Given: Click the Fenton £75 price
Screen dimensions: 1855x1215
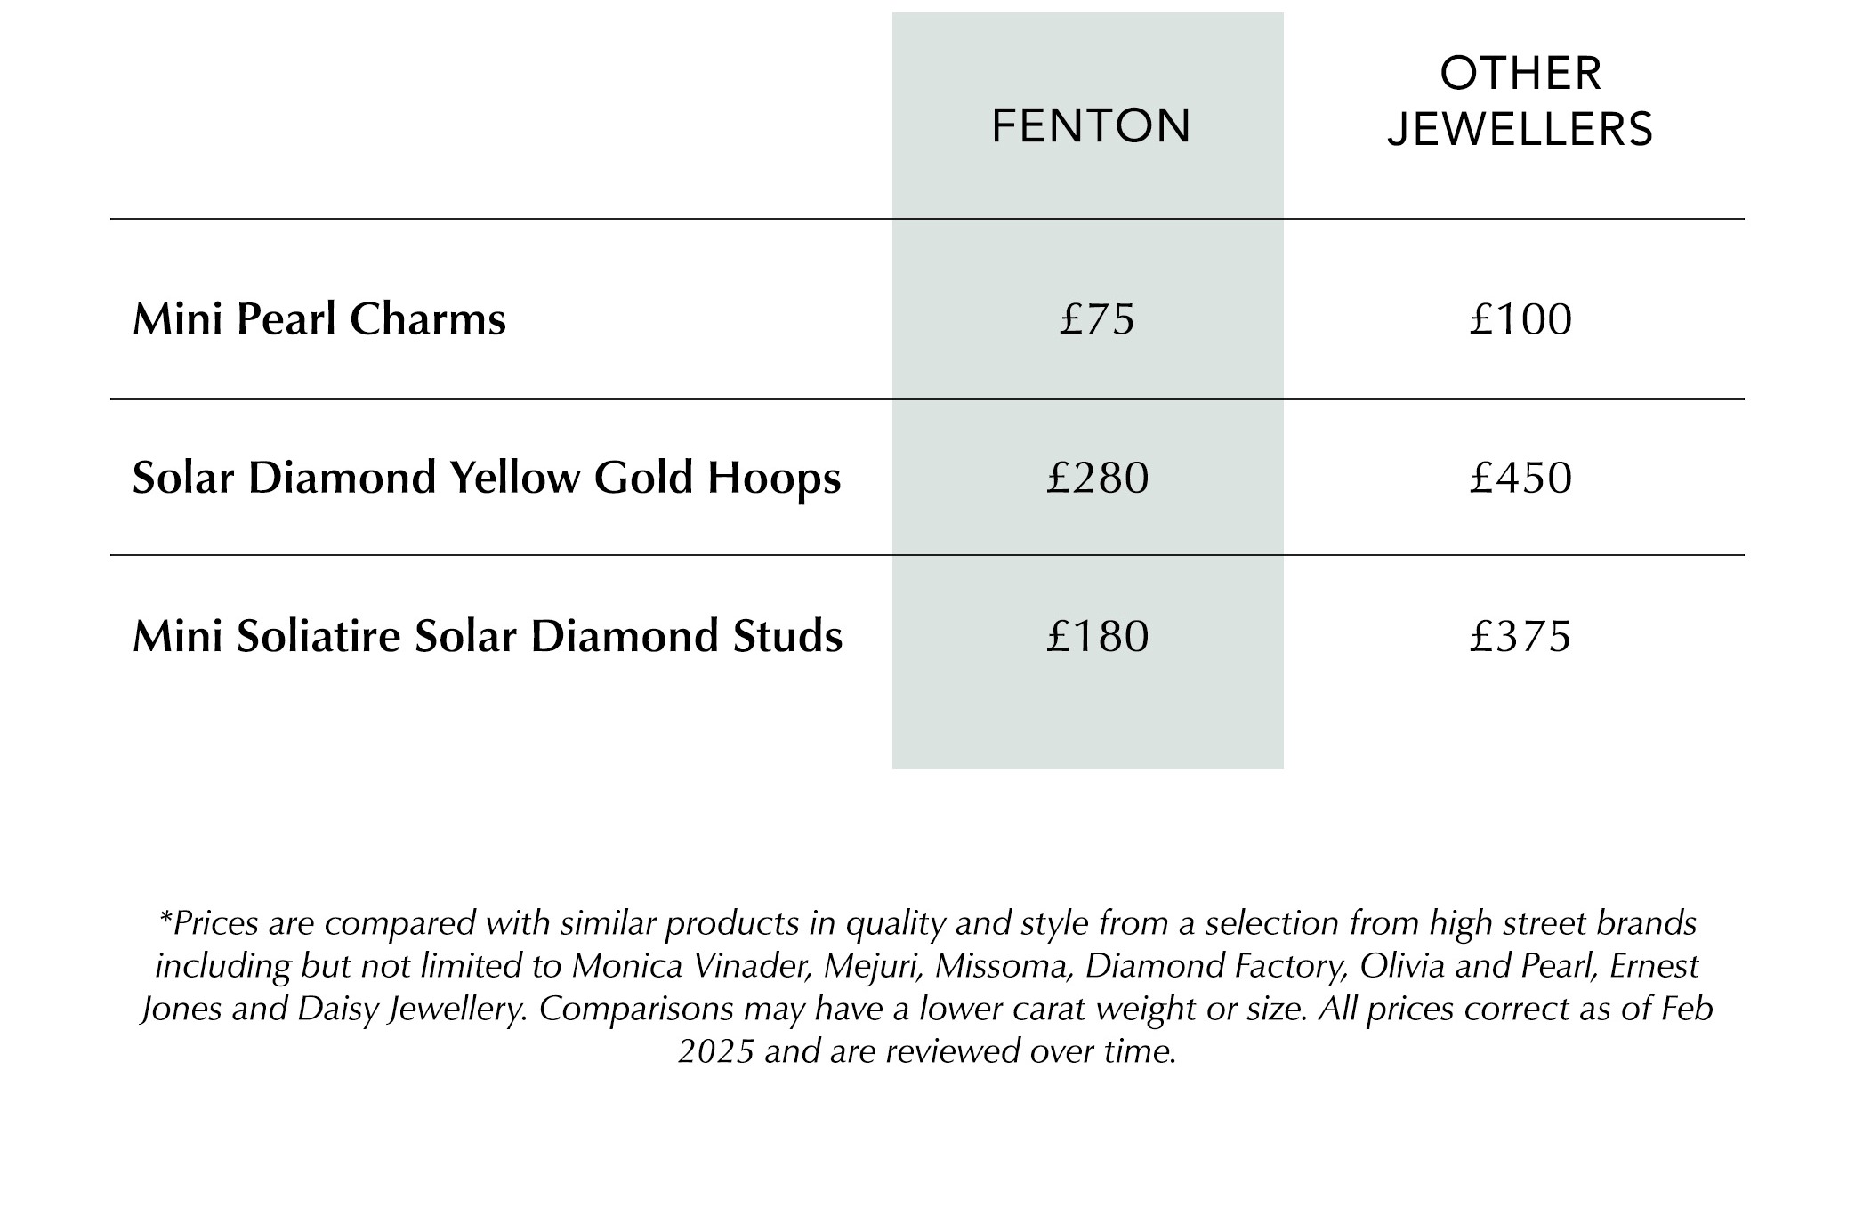Looking at the screenshot, I should [x=1097, y=319].
